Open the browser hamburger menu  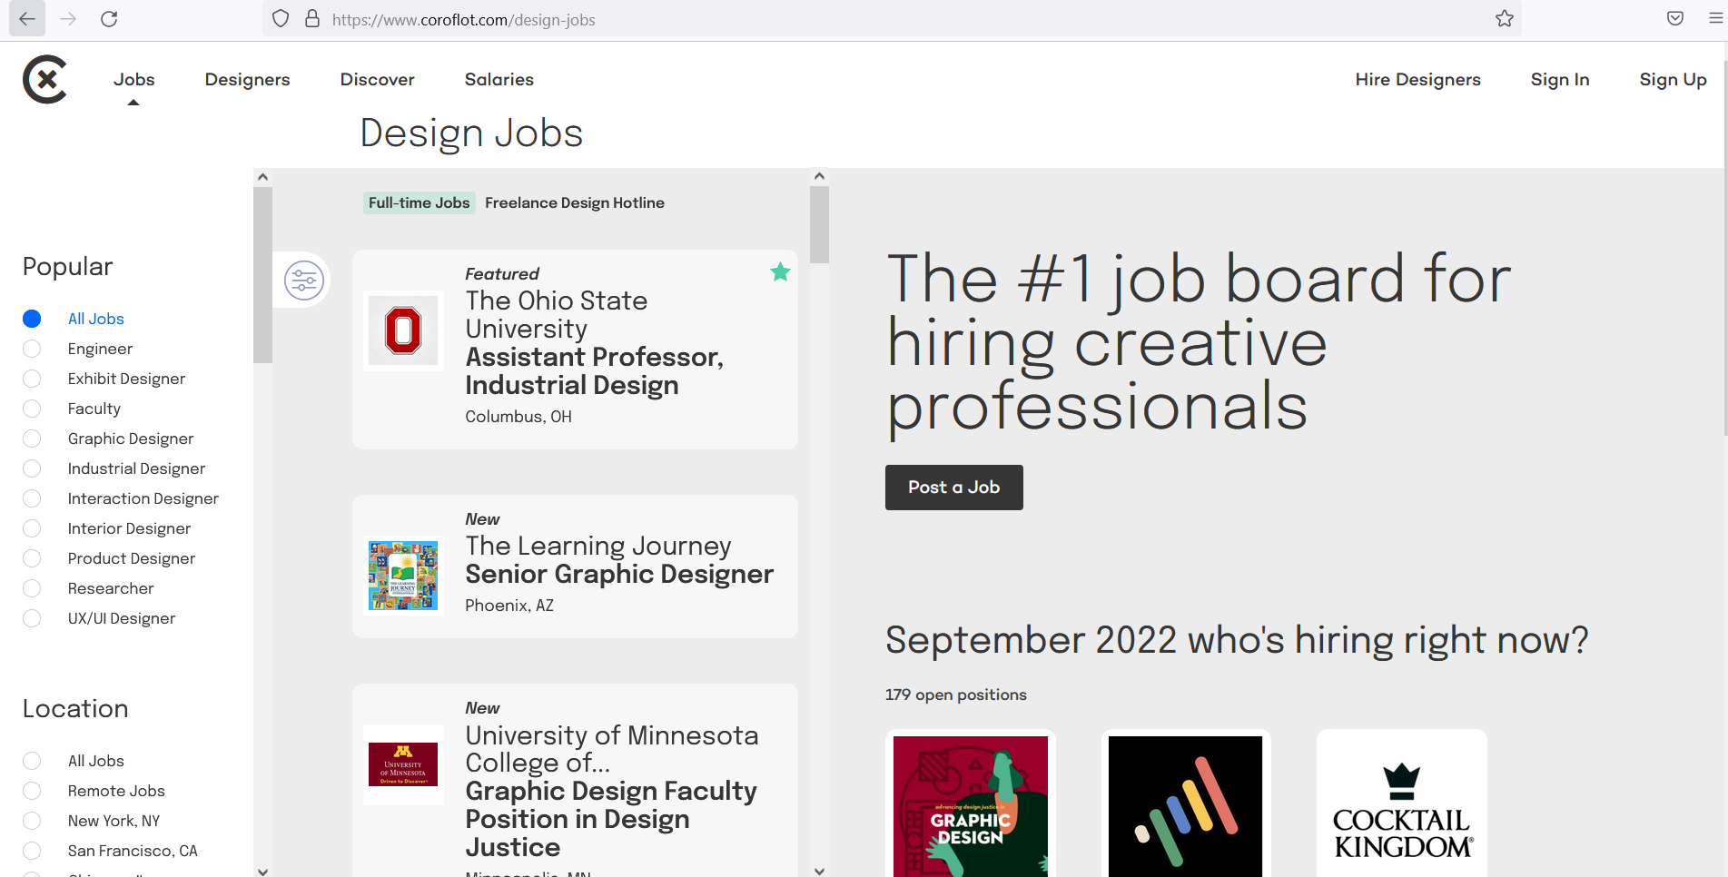[x=1715, y=18]
